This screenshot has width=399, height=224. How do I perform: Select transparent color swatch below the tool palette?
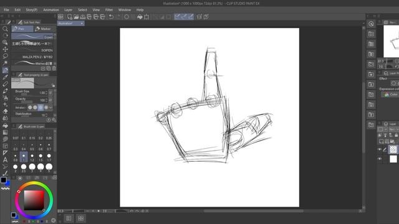[x=6, y=189]
